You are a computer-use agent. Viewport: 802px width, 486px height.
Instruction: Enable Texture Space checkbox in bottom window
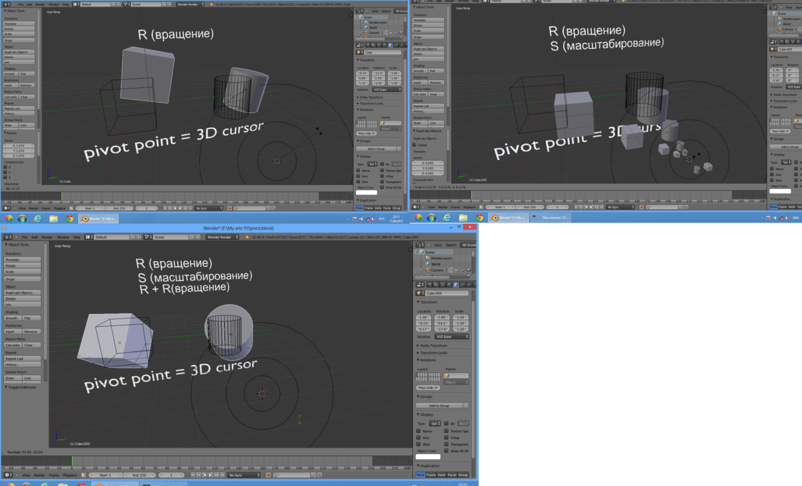pyautogui.click(x=446, y=431)
